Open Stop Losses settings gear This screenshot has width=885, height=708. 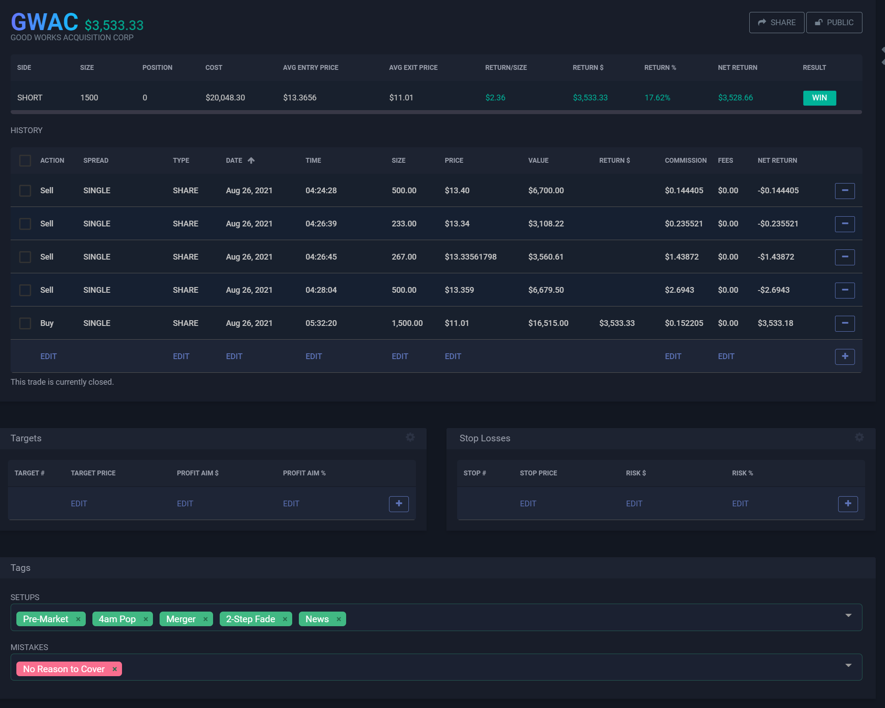point(859,437)
